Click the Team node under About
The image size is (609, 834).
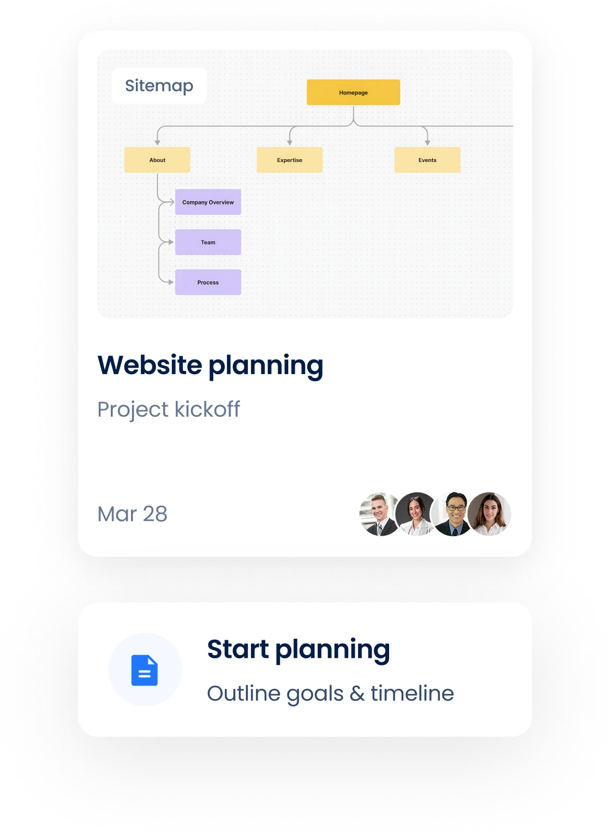pos(208,243)
